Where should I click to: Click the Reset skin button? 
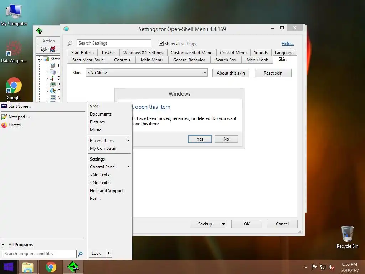point(273,73)
